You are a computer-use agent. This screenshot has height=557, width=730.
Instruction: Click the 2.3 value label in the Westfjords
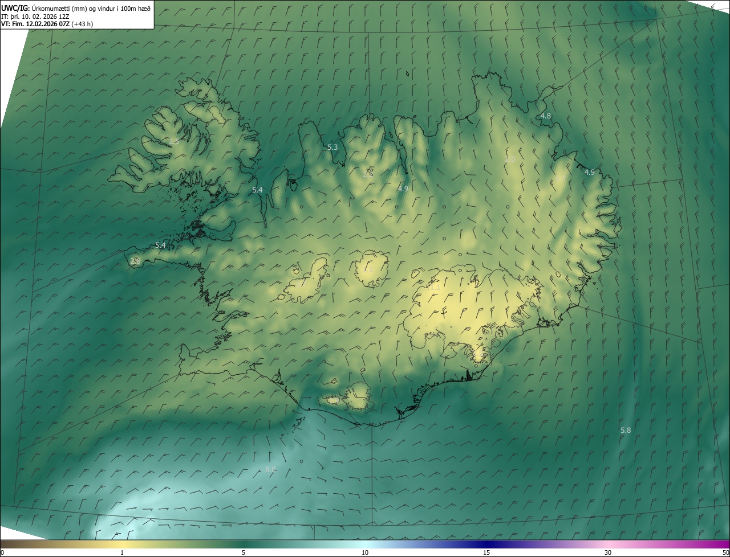174,141
